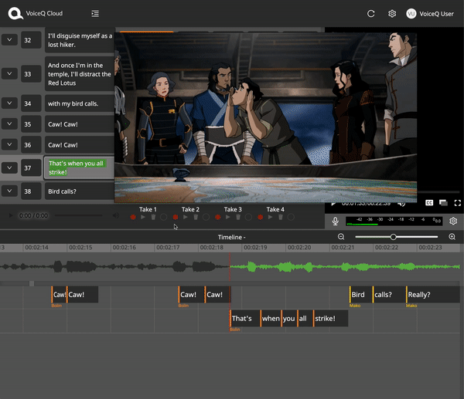Click the refresh icon in header
Screen dimensions: 464x399
[x=370, y=14]
